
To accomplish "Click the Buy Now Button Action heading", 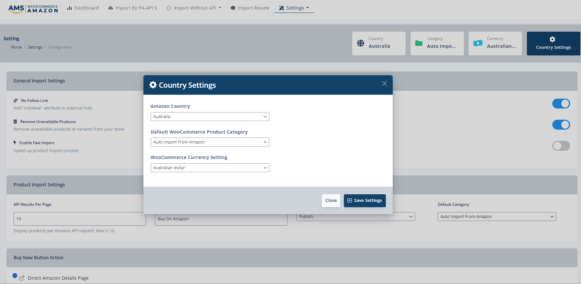I will pos(39,258).
